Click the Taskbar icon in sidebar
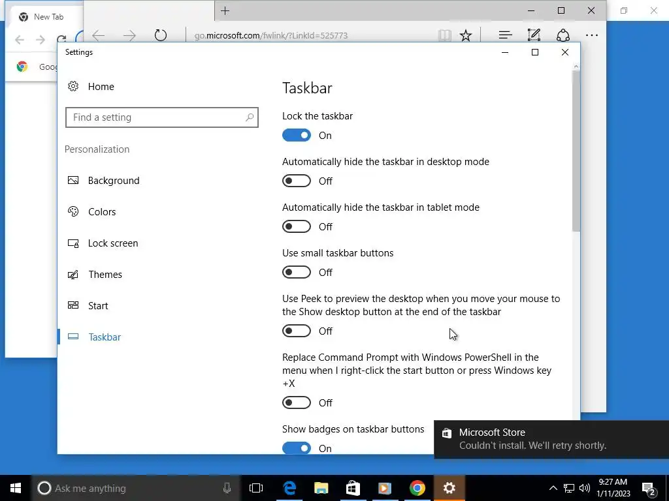Image resolution: width=669 pixels, height=501 pixels. tap(73, 337)
